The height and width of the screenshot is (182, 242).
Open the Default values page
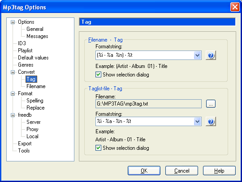click(33, 58)
